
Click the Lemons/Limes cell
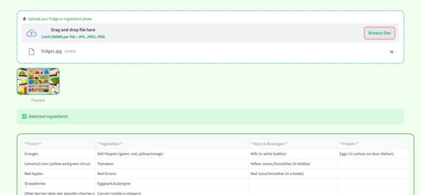(59, 164)
